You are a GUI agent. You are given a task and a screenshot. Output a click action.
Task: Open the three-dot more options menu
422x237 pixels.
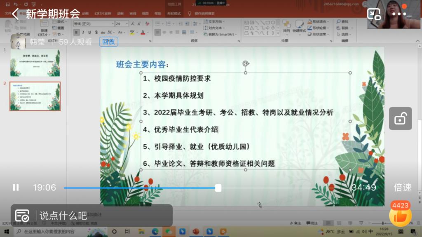pos(399,14)
